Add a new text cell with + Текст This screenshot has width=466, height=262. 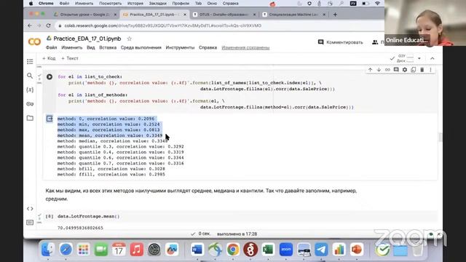(x=70, y=58)
